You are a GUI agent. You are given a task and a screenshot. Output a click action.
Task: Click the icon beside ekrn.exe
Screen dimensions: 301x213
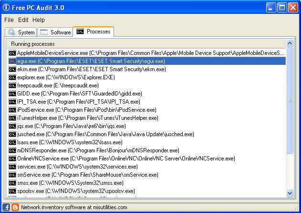pyautogui.click(x=12, y=69)
